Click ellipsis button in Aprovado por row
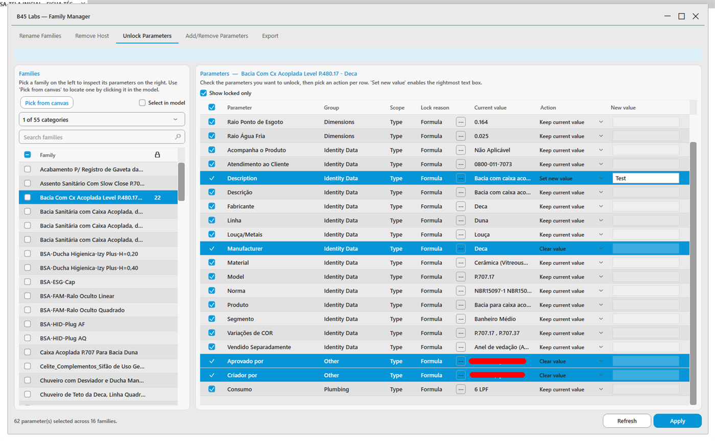This screenshot has width=715, height=441. point(461,361)
